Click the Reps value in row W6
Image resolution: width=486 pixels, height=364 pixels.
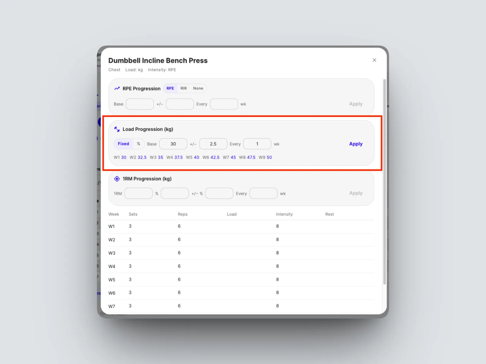[x=179, y=293]
